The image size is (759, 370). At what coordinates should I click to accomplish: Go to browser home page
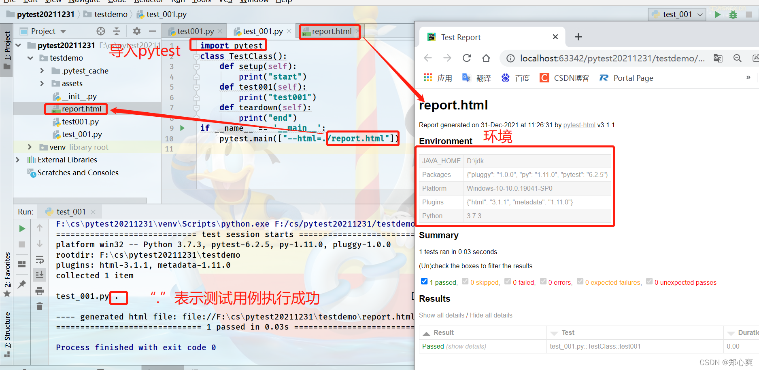click(x=486, y=58)
